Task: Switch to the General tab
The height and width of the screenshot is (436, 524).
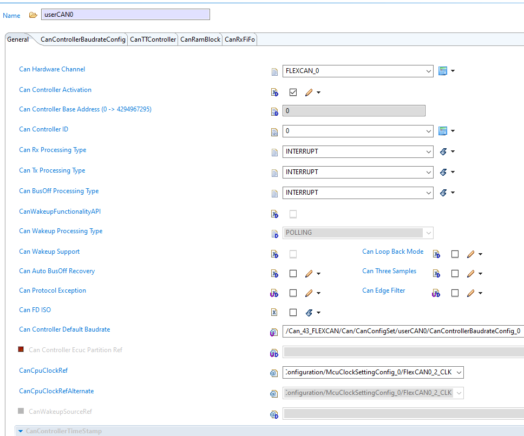Action: [18, 39]
